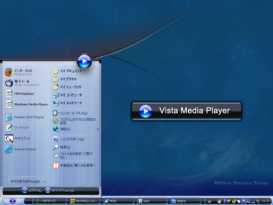Switch to FFFTP (*) taskbar window
Image resolution: width=273 pixels, height=205 pixels.
pyautogui.click(x=52, y=201)
